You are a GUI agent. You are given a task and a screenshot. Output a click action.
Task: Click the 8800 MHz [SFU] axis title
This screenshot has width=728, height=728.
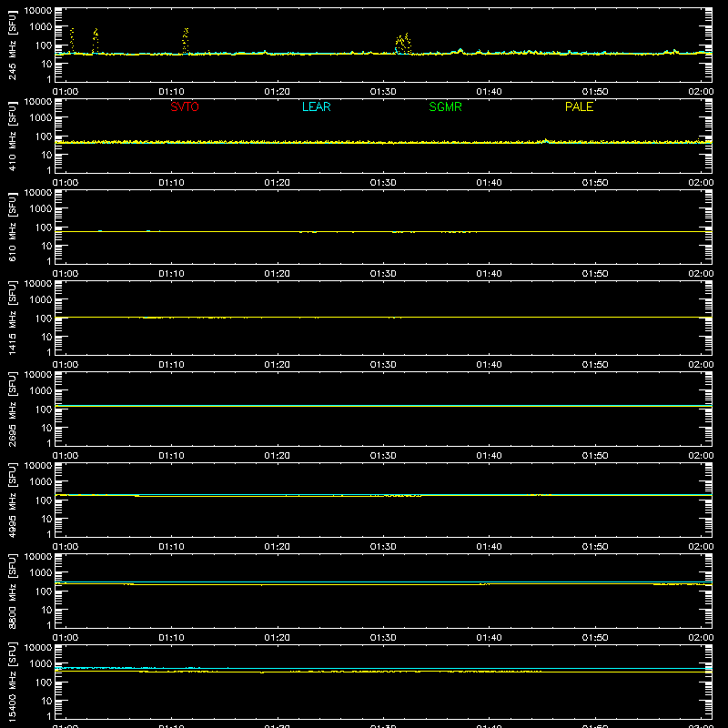coord(12,591)
